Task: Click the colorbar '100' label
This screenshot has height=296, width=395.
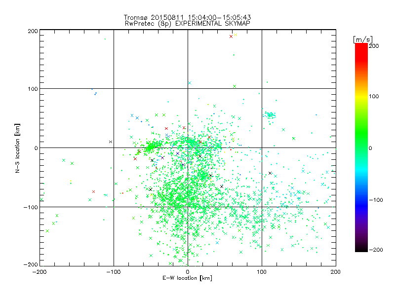Action: pyautogui.click(x=374, y=96)
